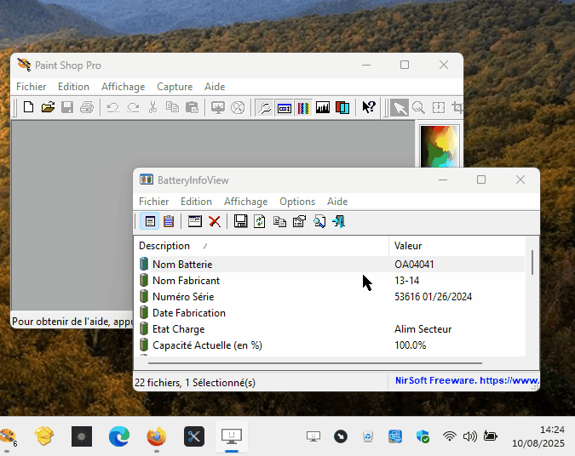The width and height of the screenshot is (575, 456).
Task: Click Copy selected items icon in BatteryInfoView
Action: tap(279, 221)
